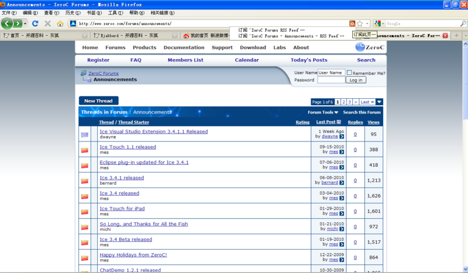Bookmark this page with the star icon
The image size is (468, 273).
360,23
